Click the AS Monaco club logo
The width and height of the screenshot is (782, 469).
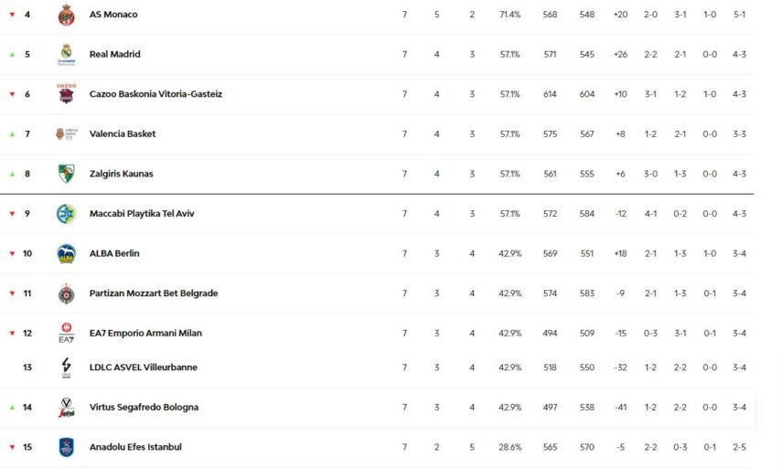pos(66,15)
